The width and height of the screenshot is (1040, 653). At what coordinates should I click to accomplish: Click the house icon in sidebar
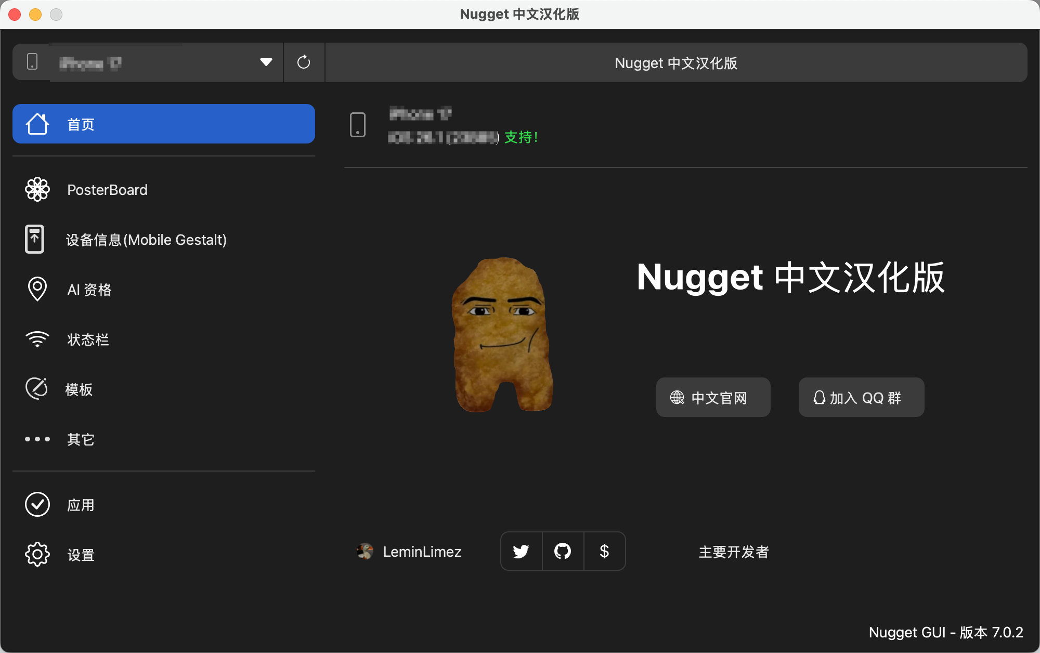37,124
